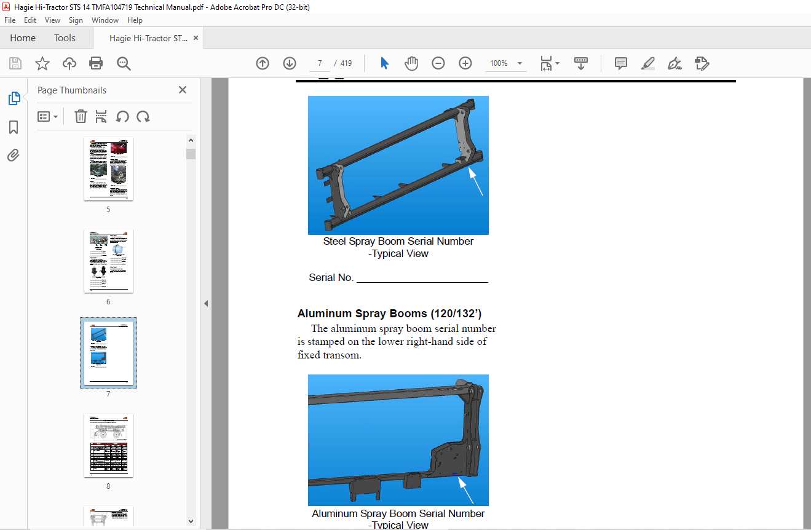The height and width of the screenshot is (530, 811).
Task: Select page 5 thumbnail
Action: (108, 168)
